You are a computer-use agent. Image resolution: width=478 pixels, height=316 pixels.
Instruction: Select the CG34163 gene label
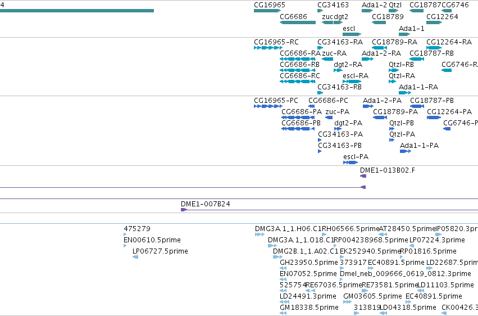click(333, 5)
